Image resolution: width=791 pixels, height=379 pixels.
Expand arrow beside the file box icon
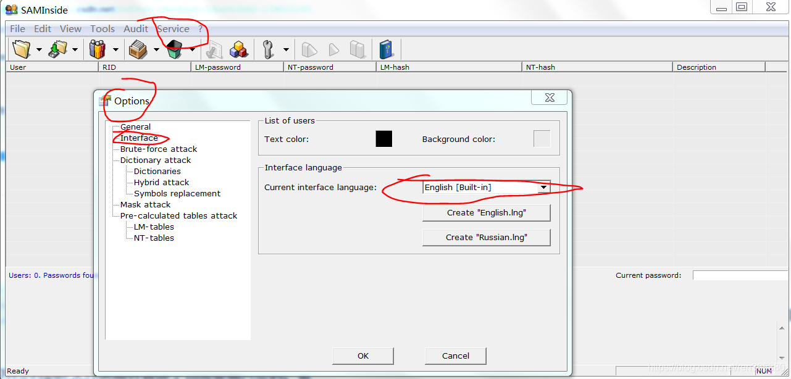click(x=156, y=50)
